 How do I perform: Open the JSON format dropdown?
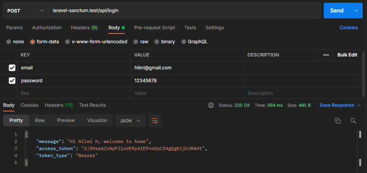tap(130, 121)
